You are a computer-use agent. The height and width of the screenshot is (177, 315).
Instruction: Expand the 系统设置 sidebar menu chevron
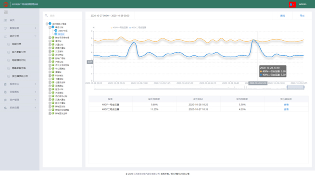36,108
